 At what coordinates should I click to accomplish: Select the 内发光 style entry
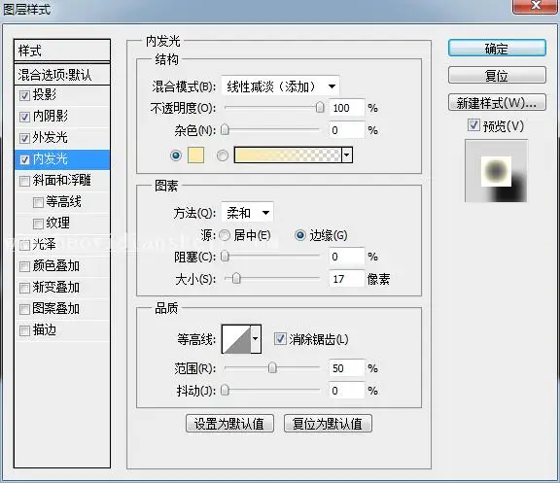pyautogui.click(x=62, y=159)
